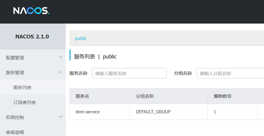
Task: Click the 权限控制 menu label
Action: [x=15, y=117]
